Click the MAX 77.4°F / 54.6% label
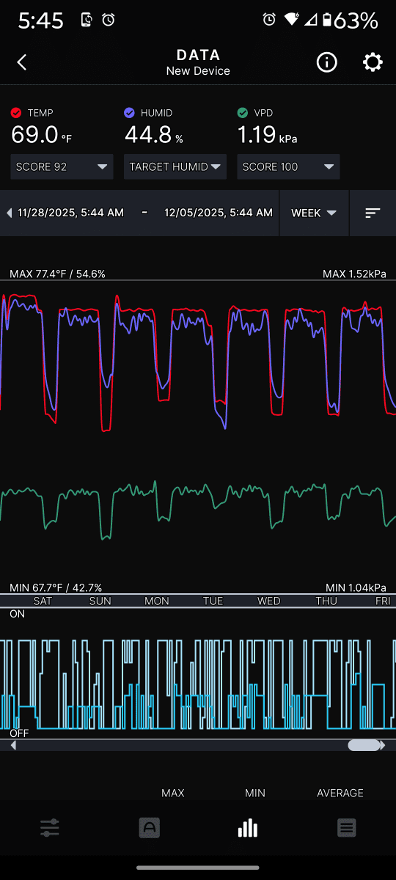 57,274
